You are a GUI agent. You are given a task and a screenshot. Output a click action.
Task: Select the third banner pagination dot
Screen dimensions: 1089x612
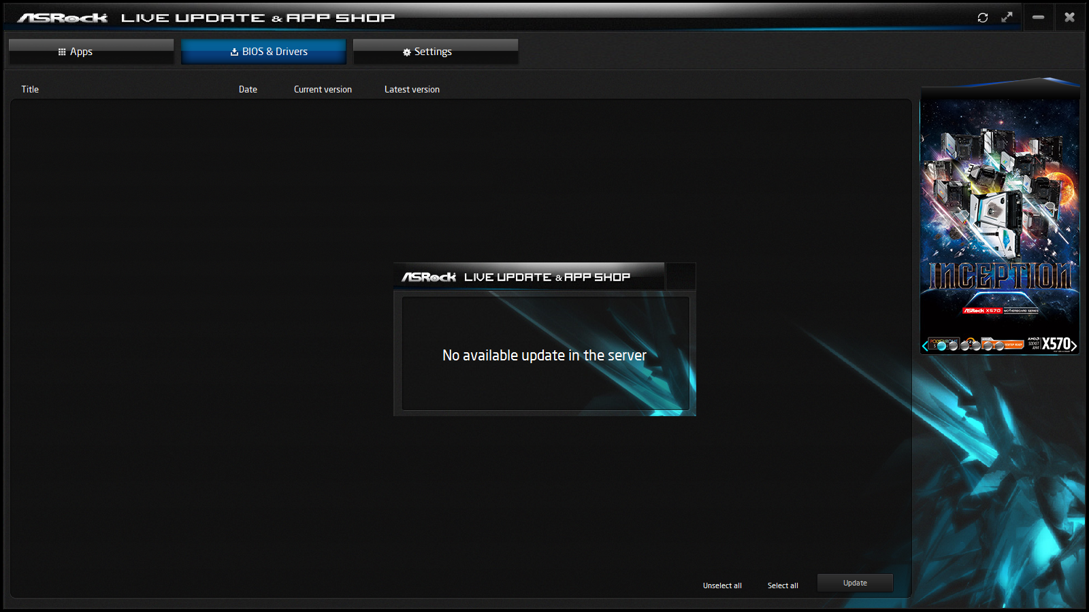[965, 346]
